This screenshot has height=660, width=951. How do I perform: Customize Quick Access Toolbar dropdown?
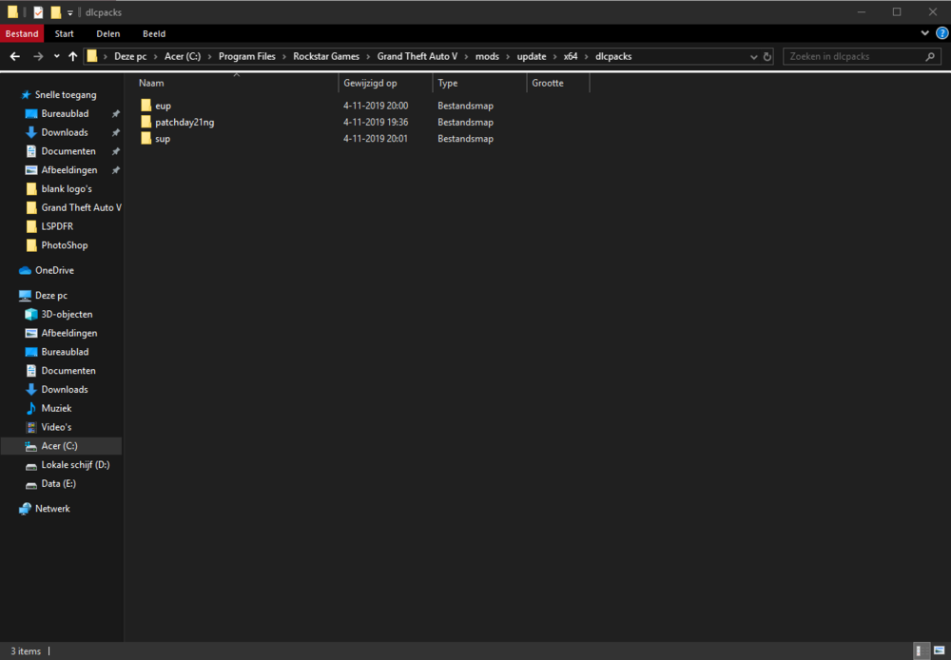(70, 12)
